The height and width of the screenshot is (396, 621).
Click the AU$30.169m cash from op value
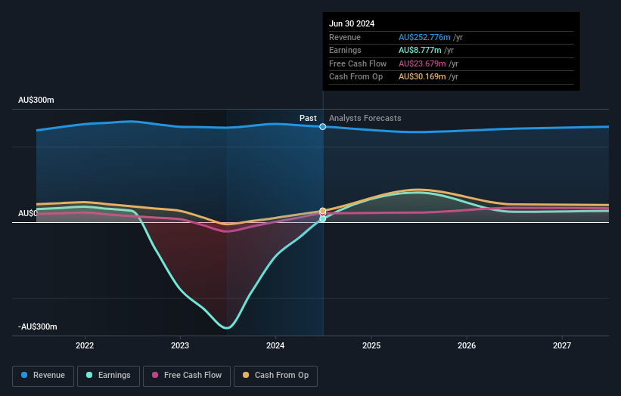(422, 77)
